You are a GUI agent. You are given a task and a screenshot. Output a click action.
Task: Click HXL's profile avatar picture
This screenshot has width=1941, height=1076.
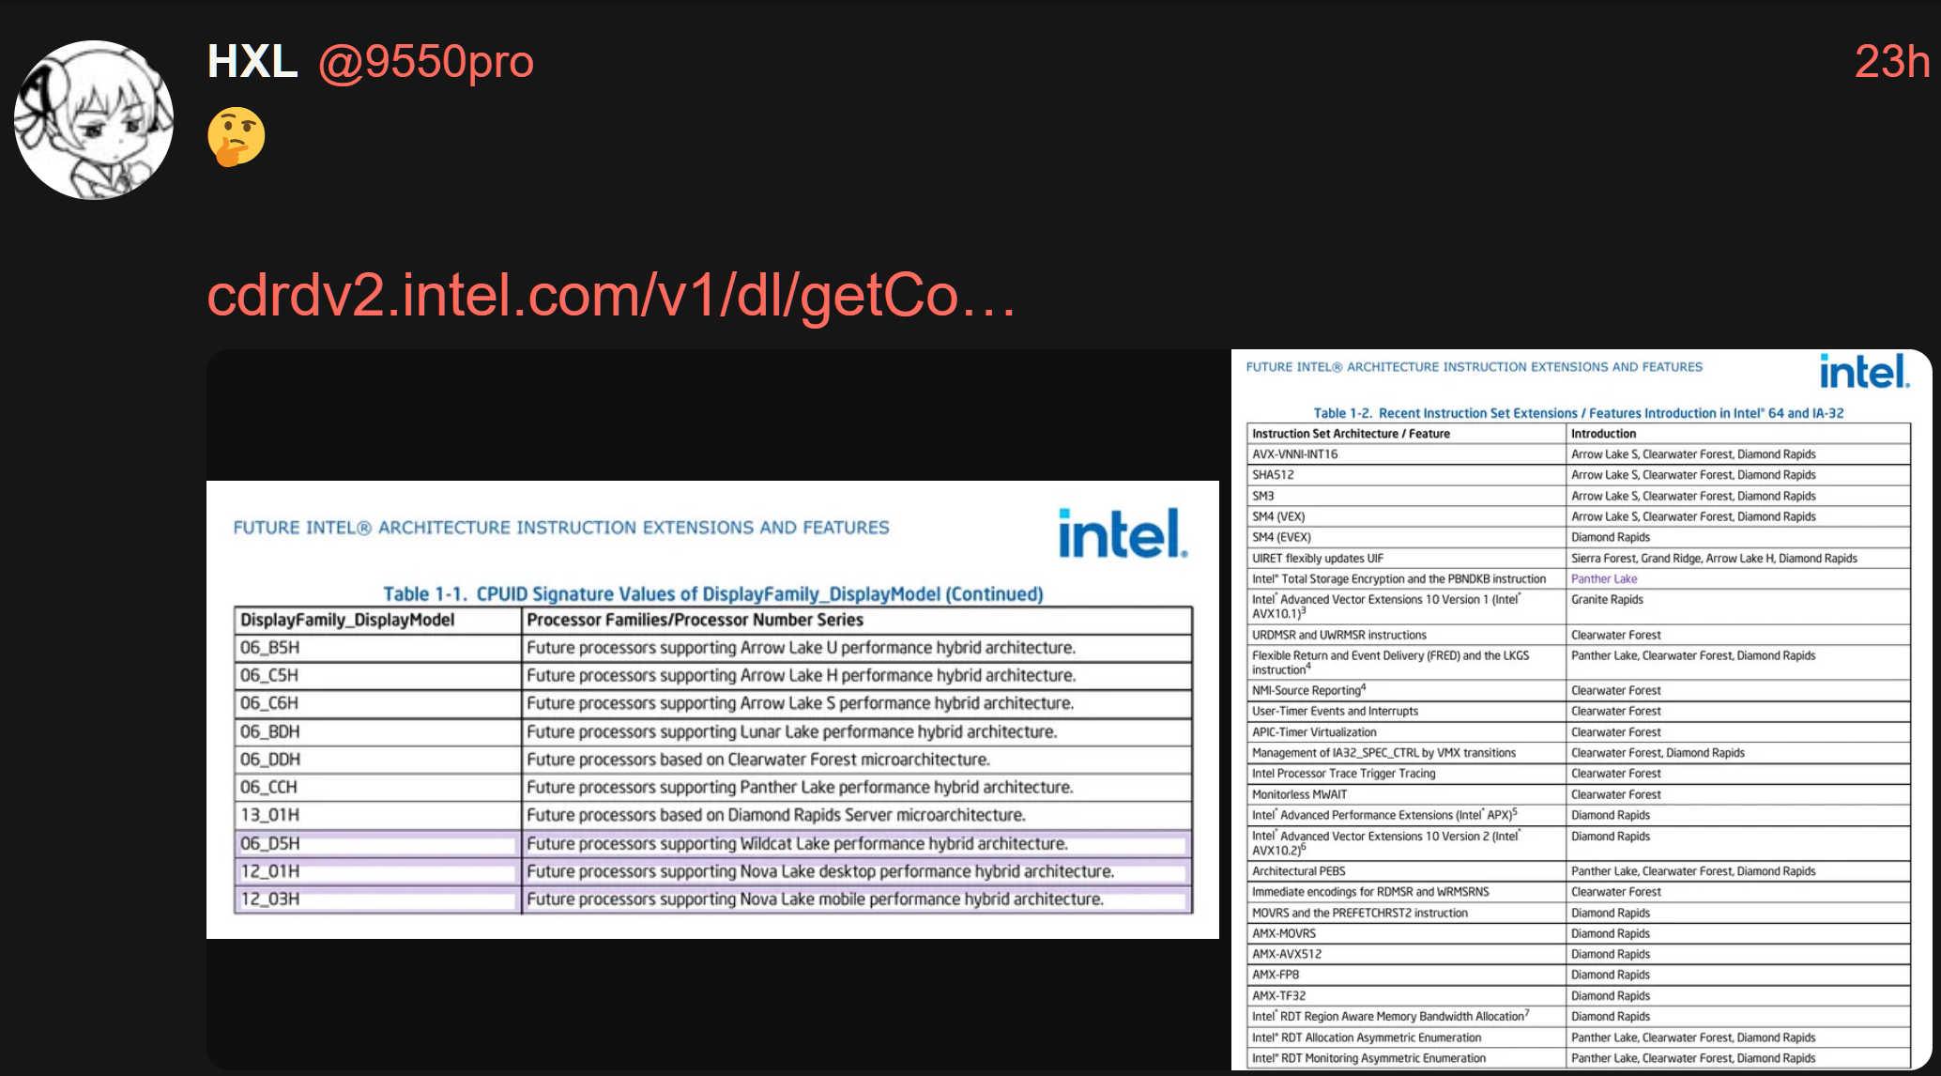94,119
